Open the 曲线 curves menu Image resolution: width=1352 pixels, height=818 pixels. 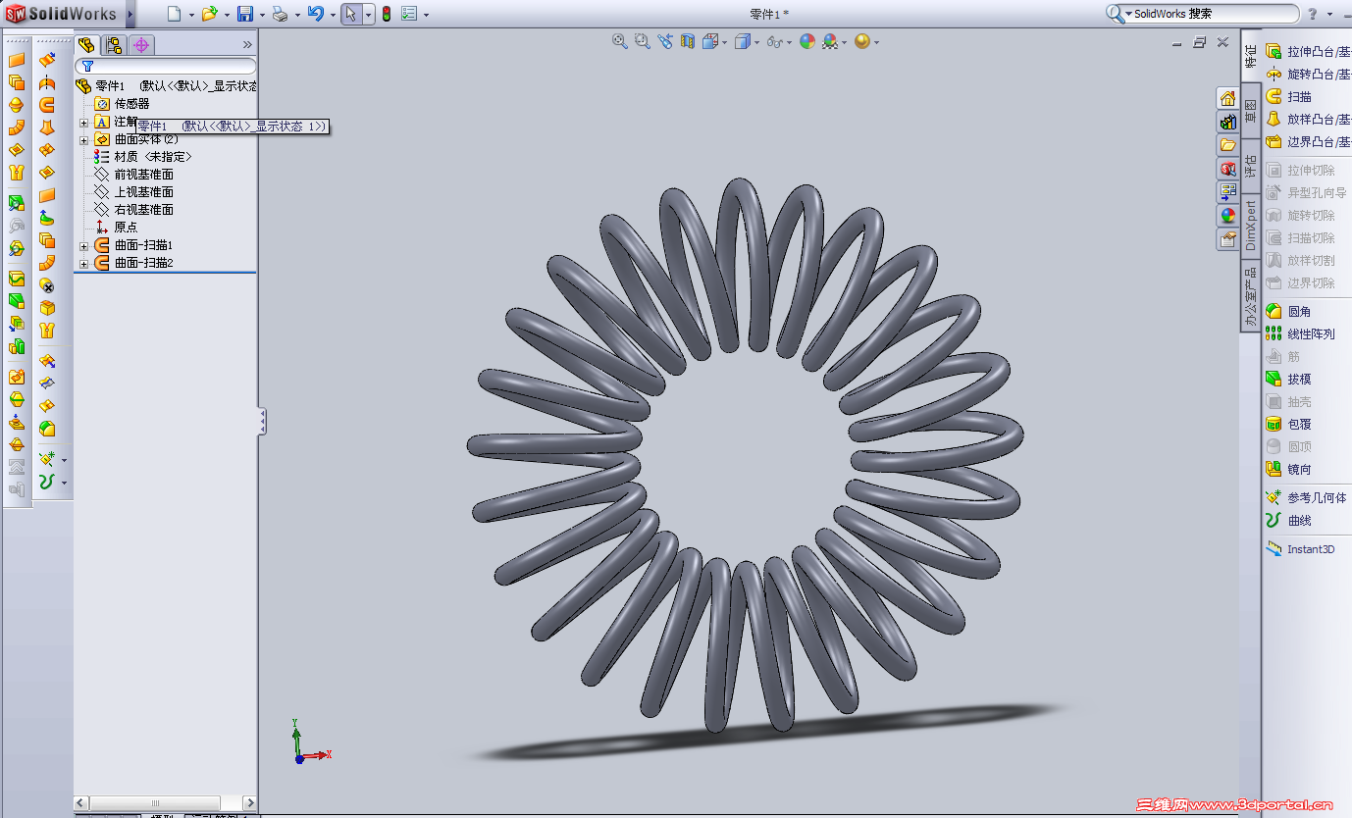coord(1289,521)
